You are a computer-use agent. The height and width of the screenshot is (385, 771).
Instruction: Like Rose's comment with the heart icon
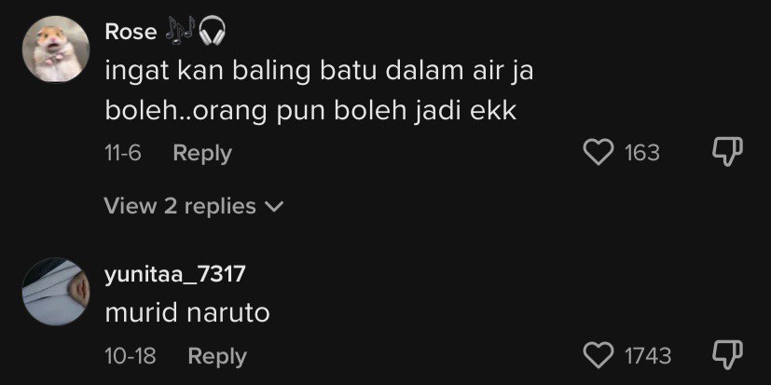[x=599, y=153]
